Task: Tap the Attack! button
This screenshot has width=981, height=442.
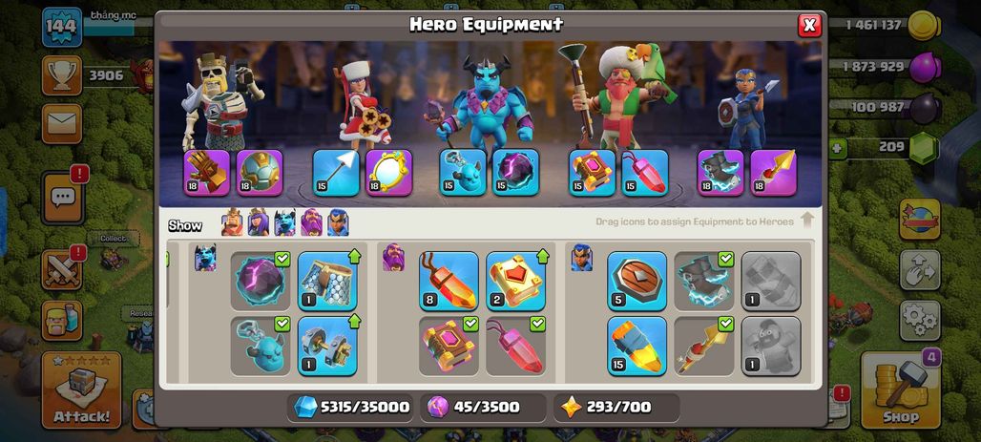Action: (81, 390)
